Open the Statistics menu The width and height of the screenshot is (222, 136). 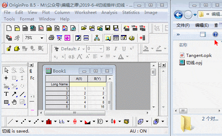(131, 12)
